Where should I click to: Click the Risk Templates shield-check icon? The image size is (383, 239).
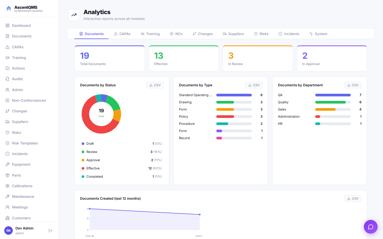pyautogui.click(x=7, y=143)
